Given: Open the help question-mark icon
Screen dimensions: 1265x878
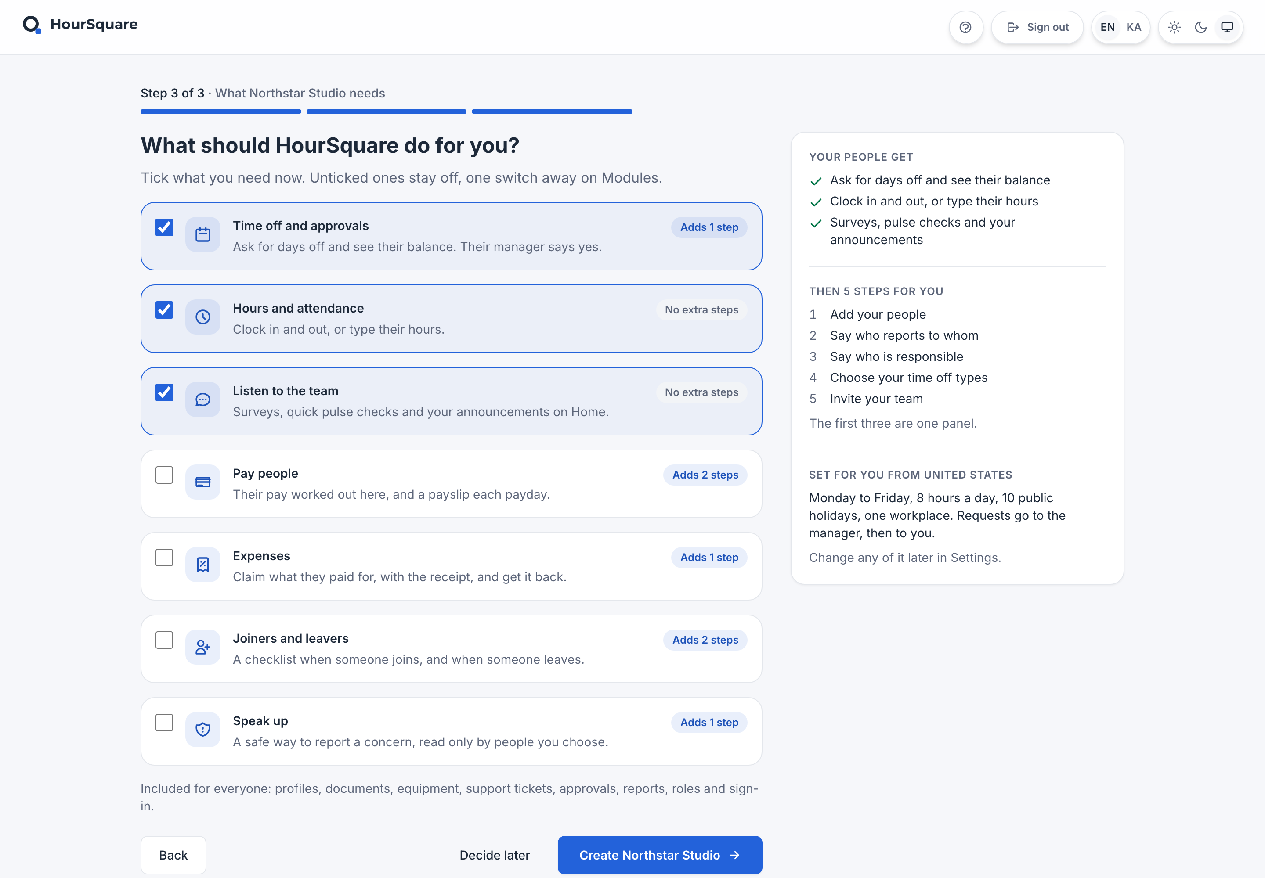Looking at the screenshot, I should (x=965, y=27).
